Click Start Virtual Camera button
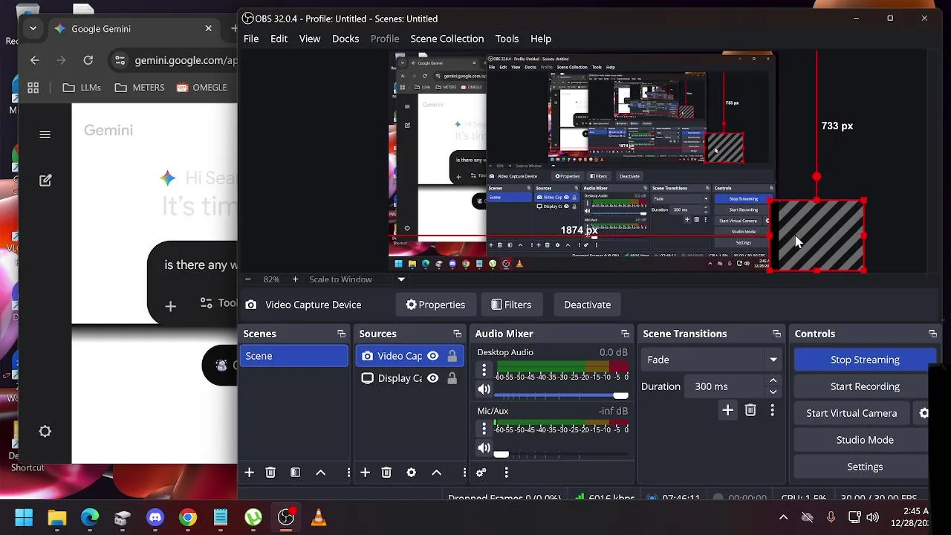This screenshot has height=535, width=951. (852, 413)
